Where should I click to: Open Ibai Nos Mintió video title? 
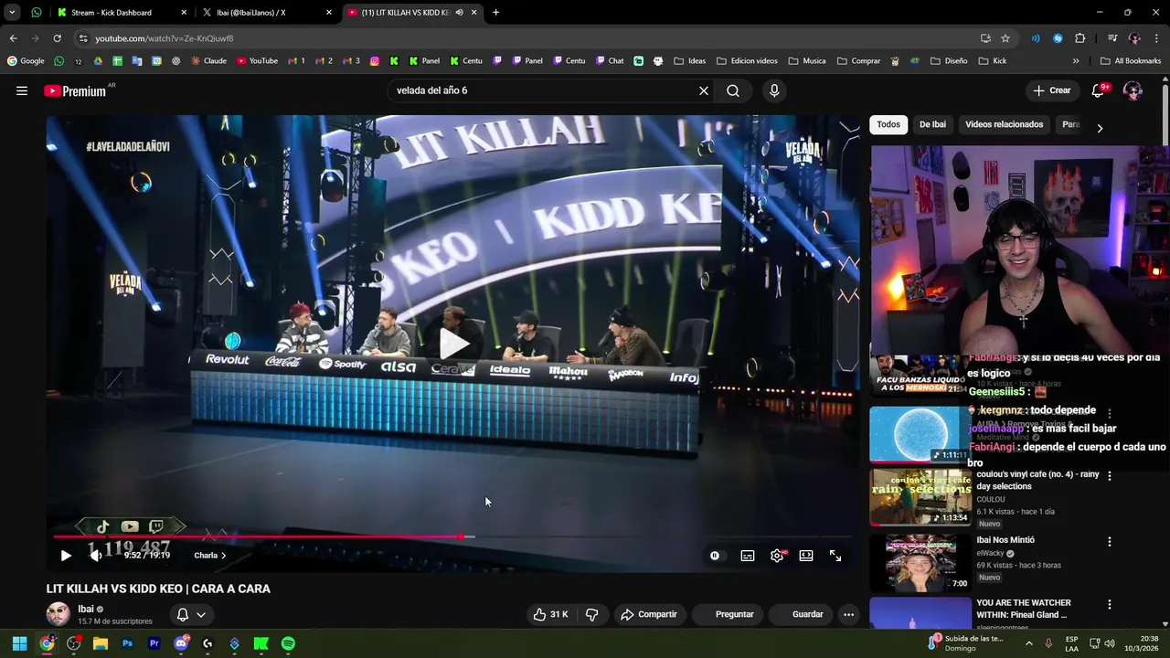point(1005,540)
